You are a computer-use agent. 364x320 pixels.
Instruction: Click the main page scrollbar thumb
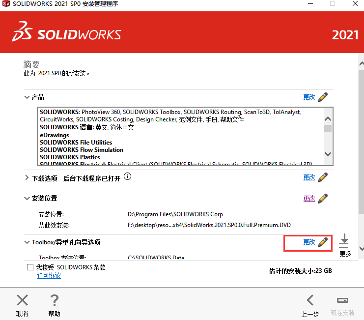(x=362, y=142)
